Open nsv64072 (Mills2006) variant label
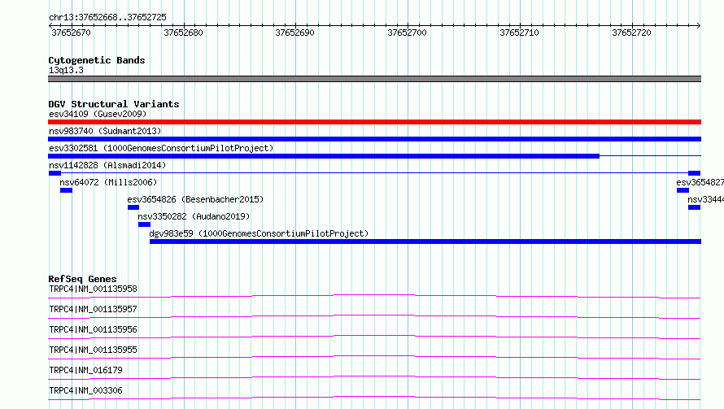Image resolution: width=724 pixels, height=409 pixels. click(x=108, y=182)
